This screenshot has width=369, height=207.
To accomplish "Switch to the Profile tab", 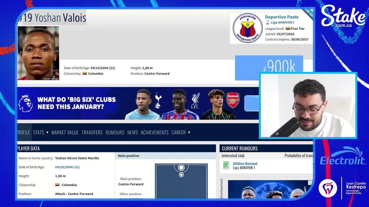I will pos(24,133).
